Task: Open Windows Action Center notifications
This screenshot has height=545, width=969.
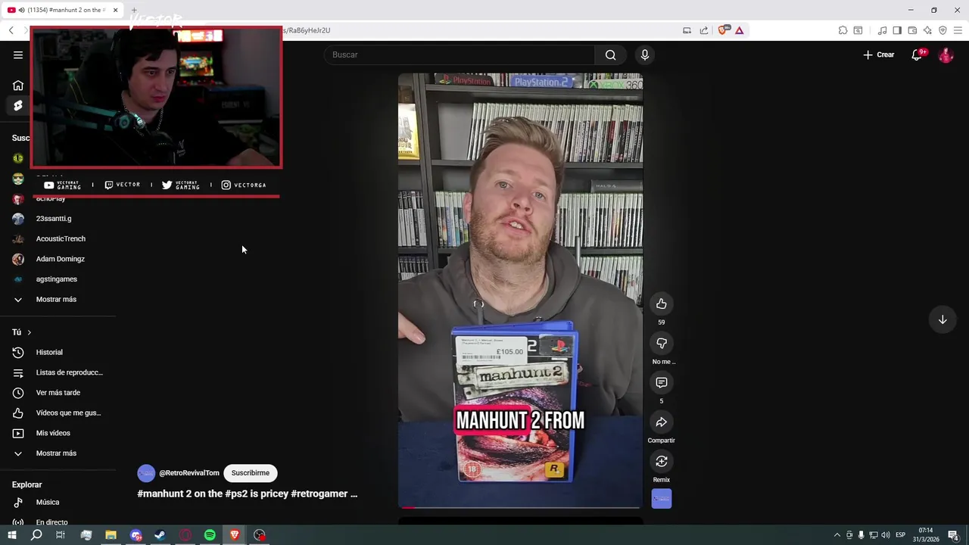Action: pos(953,535)
